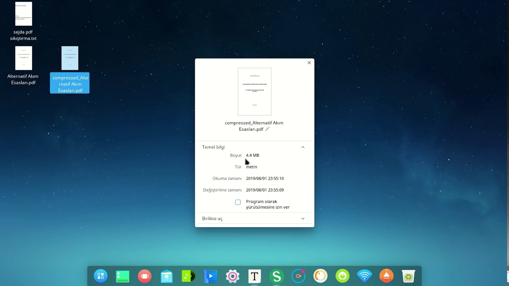Click the pencil rename icon beside filename
This screenshot has width=509, height=286.
click(x=267, y=129)
